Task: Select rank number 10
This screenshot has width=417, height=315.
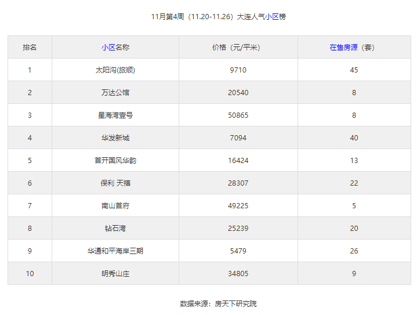Action: pos(30,273)
